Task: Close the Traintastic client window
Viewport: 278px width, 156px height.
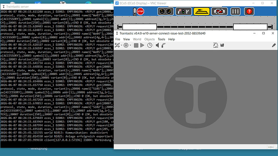Action: click(273, 33)
